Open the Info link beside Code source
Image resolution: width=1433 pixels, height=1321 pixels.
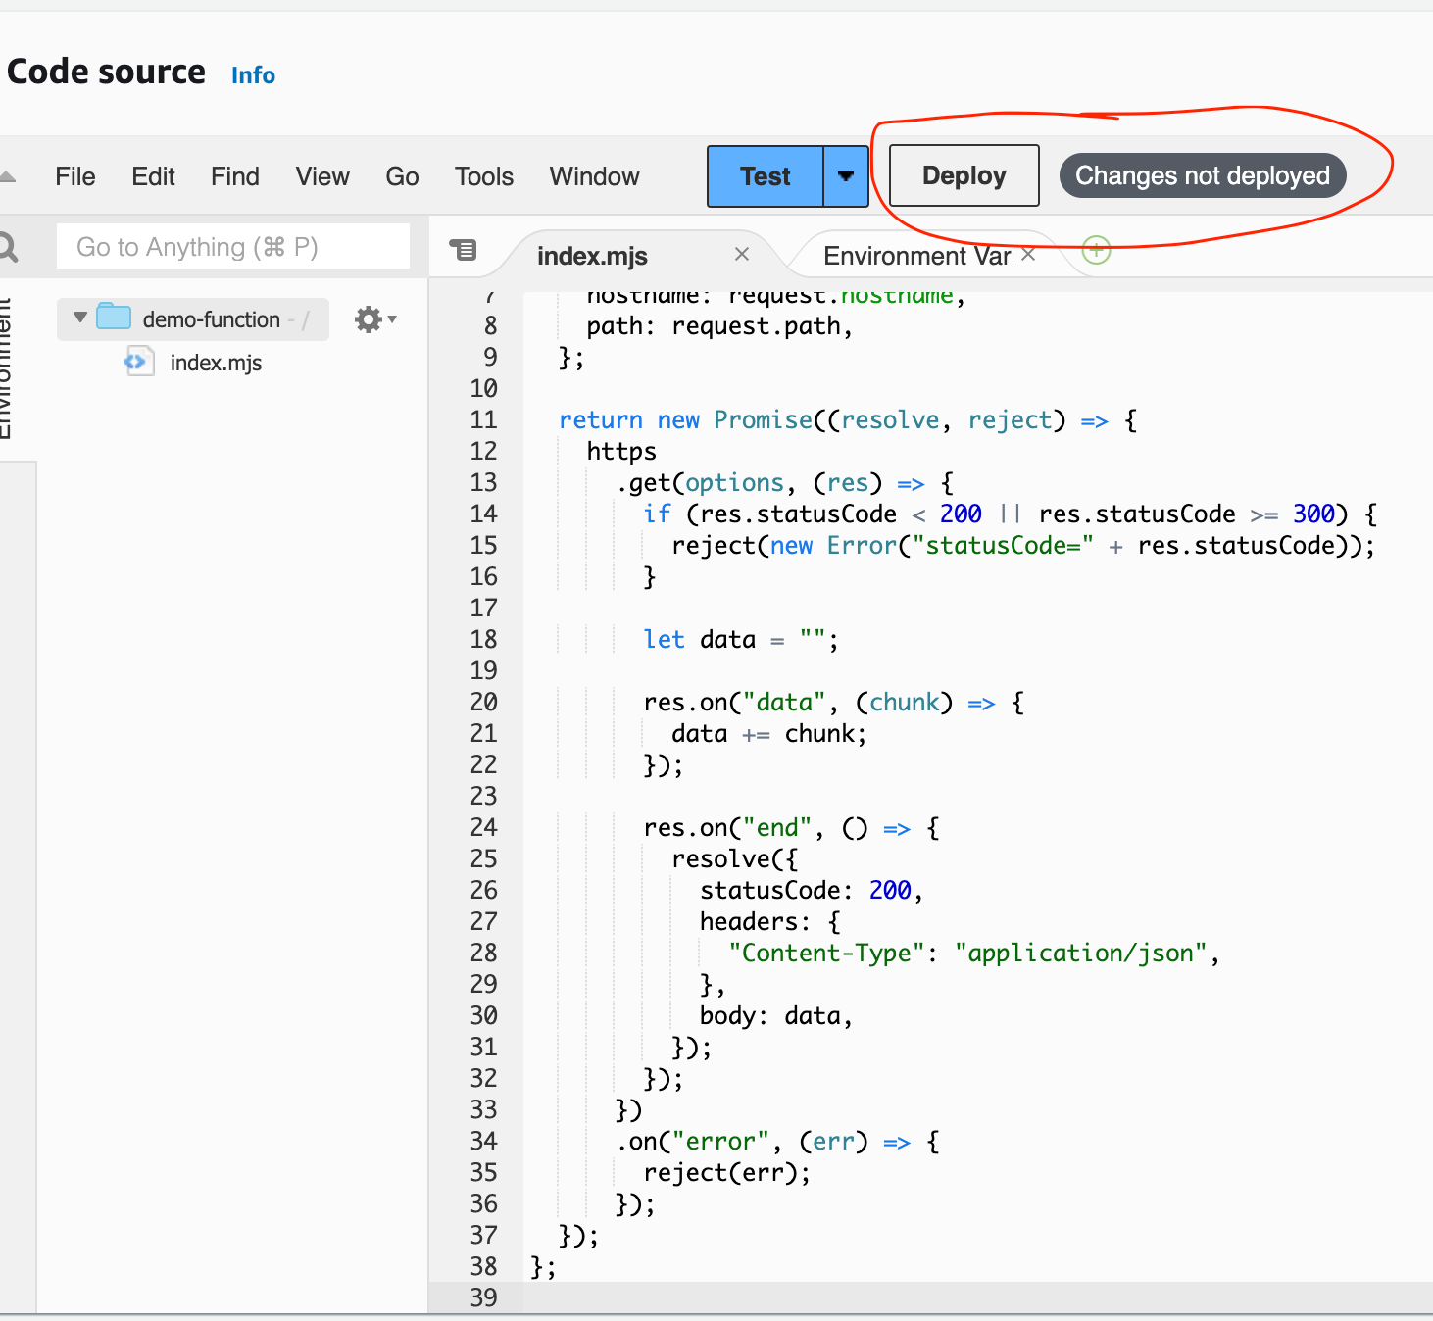coord(253,75)
